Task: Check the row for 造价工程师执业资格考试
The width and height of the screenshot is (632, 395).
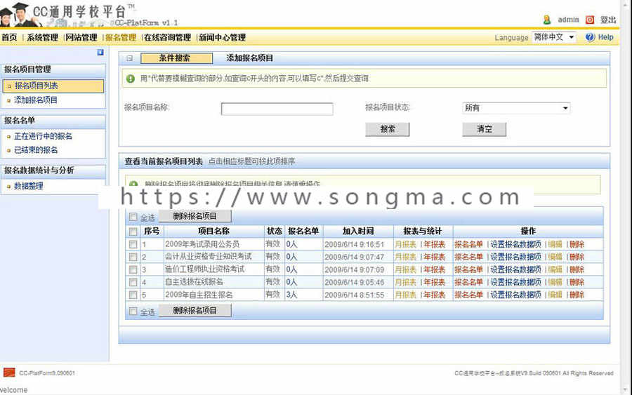Action: [133, 269]
